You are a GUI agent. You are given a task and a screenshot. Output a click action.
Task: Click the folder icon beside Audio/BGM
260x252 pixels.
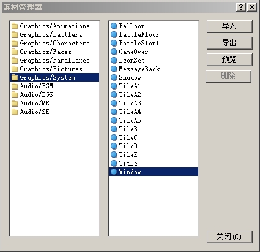point(15,86)
